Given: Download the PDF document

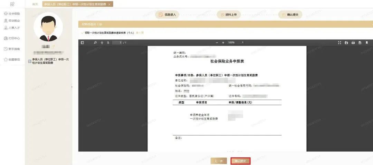Looking at the screenshot, I should (360, 43).
